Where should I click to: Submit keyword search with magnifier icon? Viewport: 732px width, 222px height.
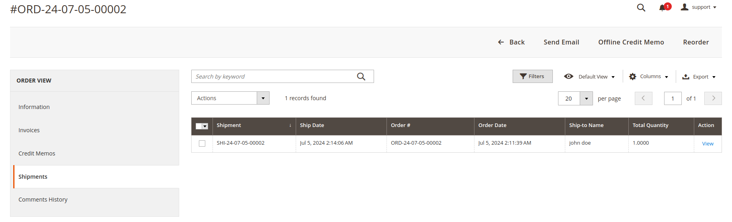click(361, 77)
